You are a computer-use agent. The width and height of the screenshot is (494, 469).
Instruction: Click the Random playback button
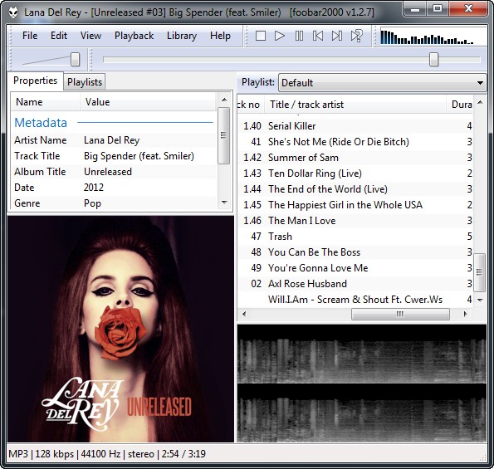357,36
